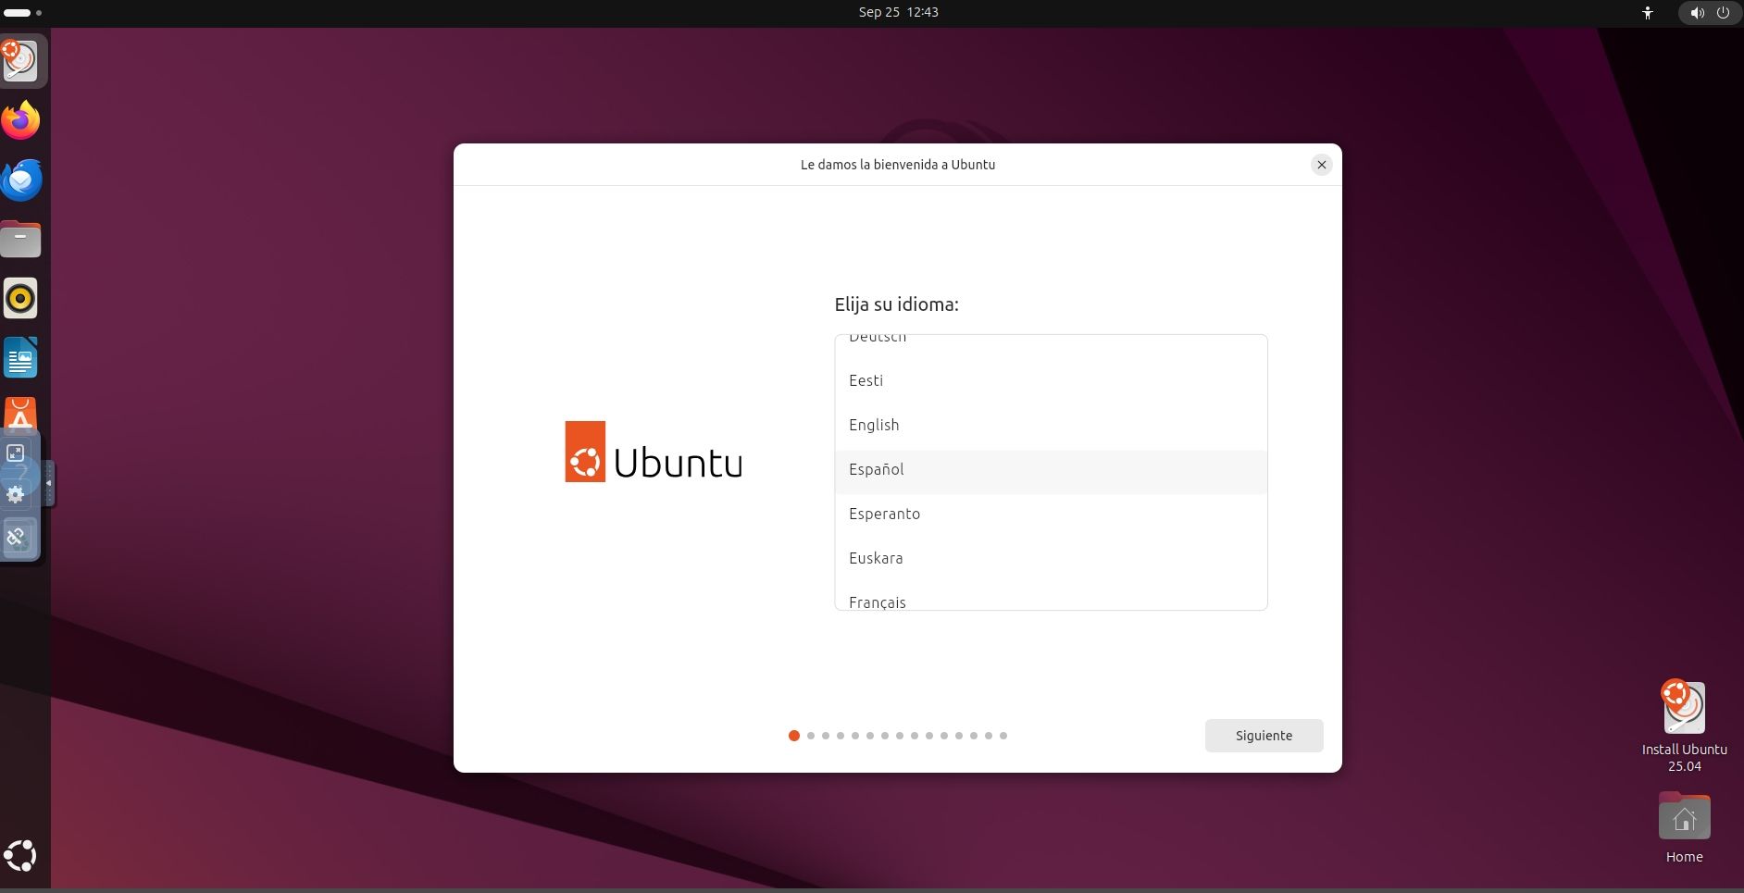Screen dimensions: 1744x893
Task: Open Firefox from the dock
Action: tap(20, 120)
